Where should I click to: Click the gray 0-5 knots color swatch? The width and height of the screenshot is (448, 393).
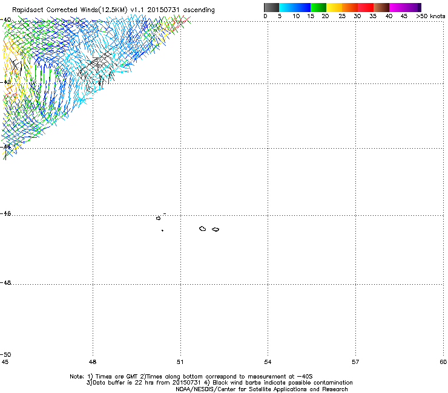point(272,7)
